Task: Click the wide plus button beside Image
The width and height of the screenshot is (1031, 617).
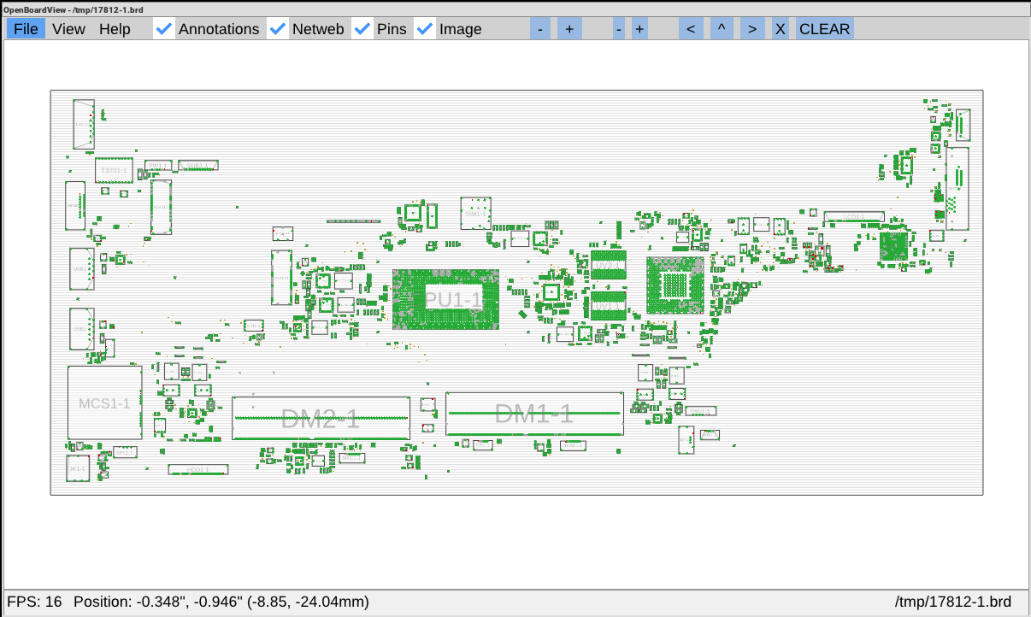Action: 569,29
